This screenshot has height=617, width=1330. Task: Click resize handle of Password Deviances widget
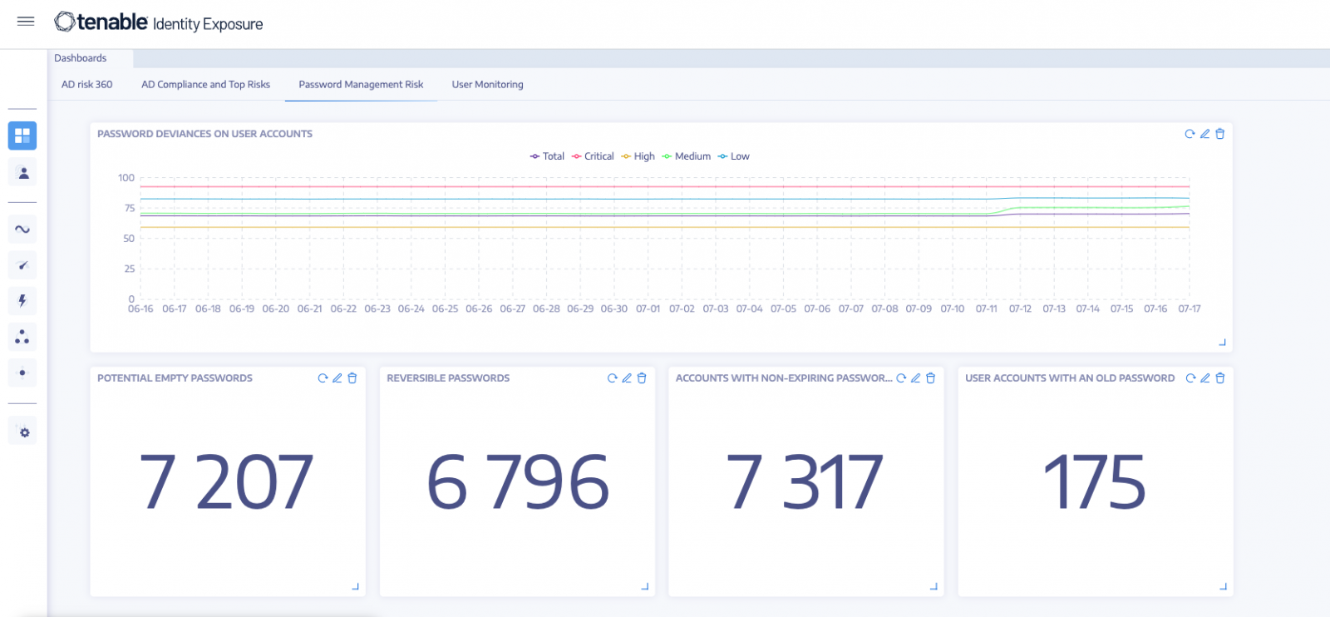(x=1222, y=342)
